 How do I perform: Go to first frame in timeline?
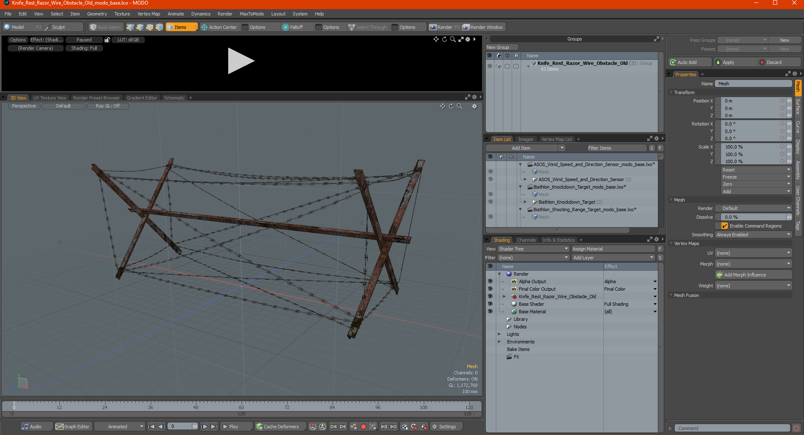pyautogui.click(x=152, y=427)
